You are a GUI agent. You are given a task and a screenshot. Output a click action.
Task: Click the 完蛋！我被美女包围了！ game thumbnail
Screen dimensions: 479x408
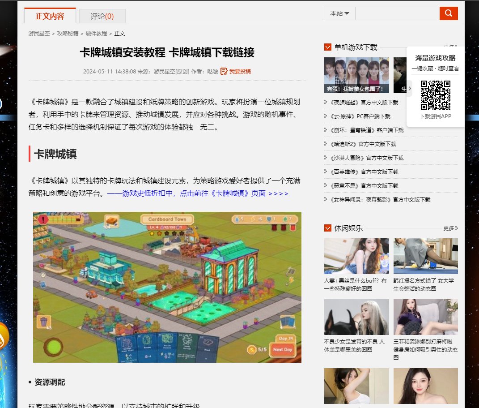tap(356, 75)
